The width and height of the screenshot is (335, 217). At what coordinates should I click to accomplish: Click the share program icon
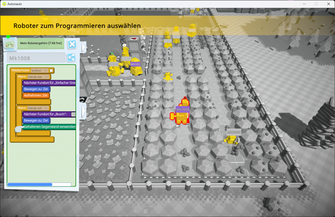(x=71, y=58)
